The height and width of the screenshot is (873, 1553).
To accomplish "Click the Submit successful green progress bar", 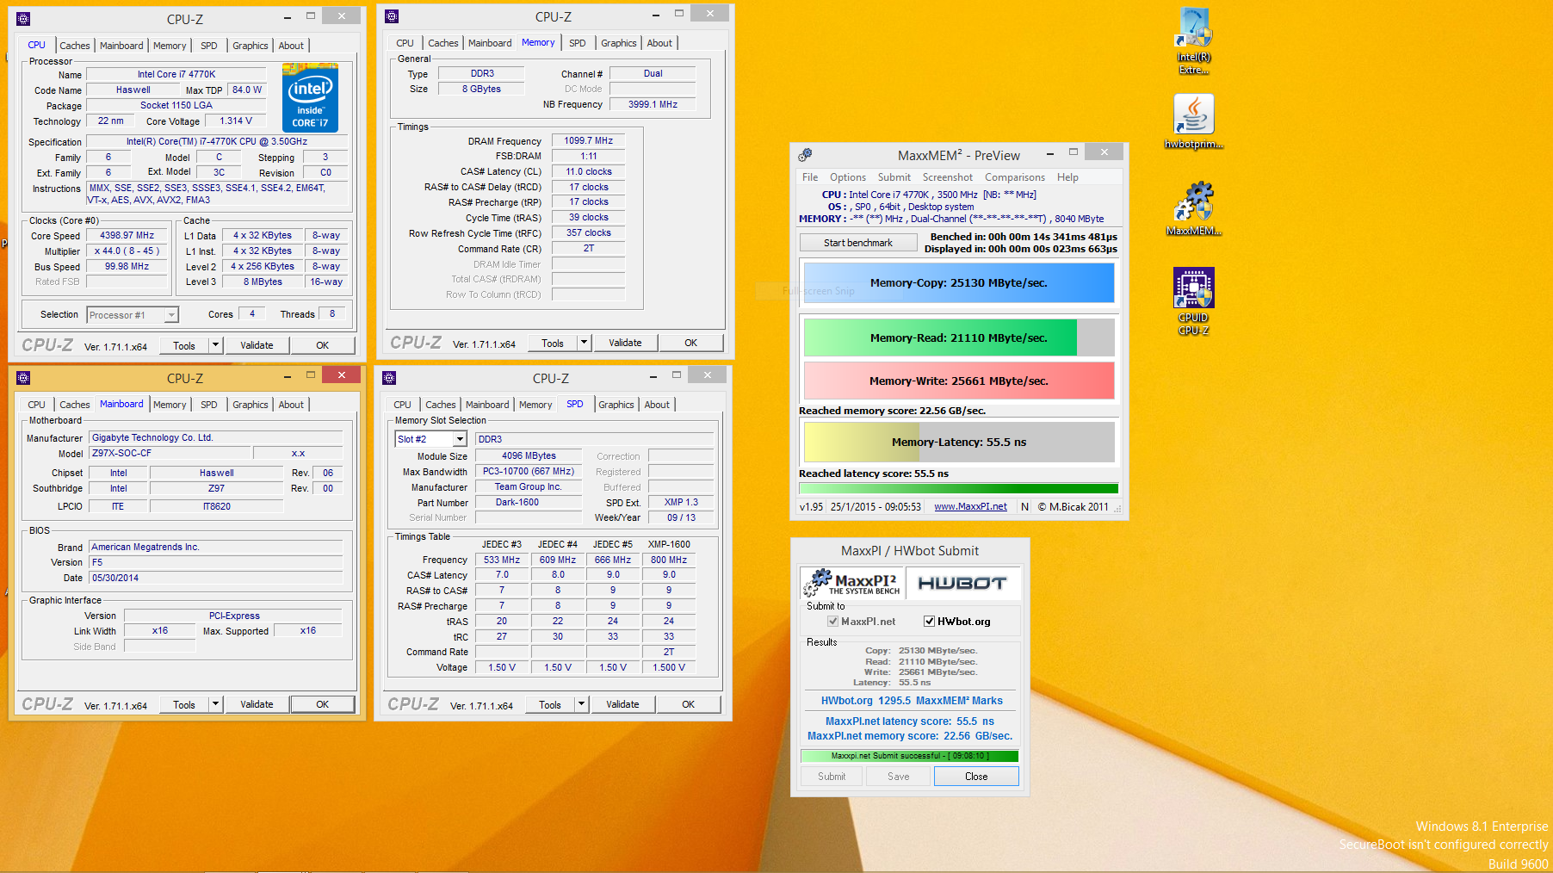I will click(x=909, y=756).
